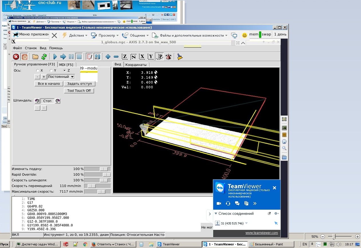Screen dimensions: 361x248
Task: Adjust Максимальная скорость slider
Action: point(97,192)
